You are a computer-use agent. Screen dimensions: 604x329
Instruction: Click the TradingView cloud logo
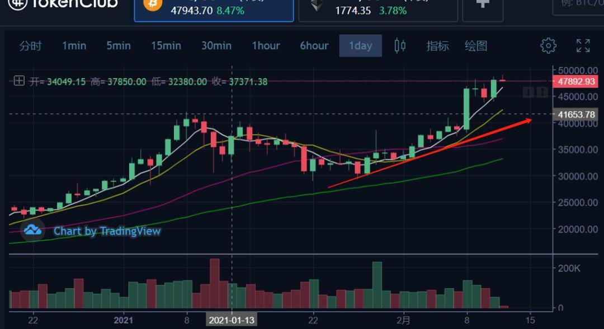pos(33,230)
